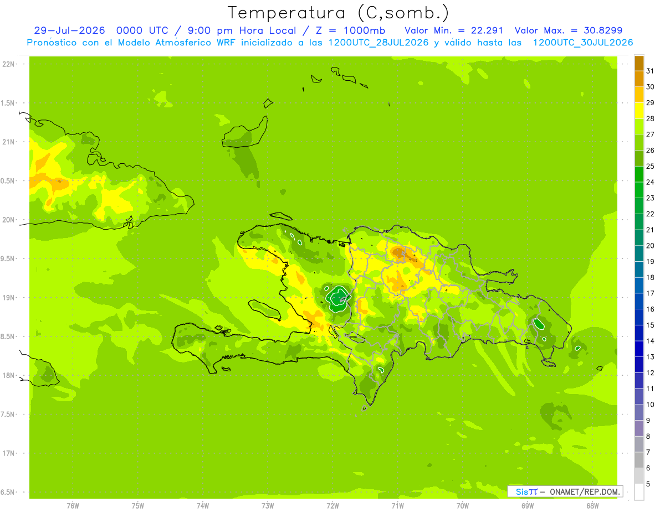Click the "74W" longitude axis label

(x=203, y=505)
